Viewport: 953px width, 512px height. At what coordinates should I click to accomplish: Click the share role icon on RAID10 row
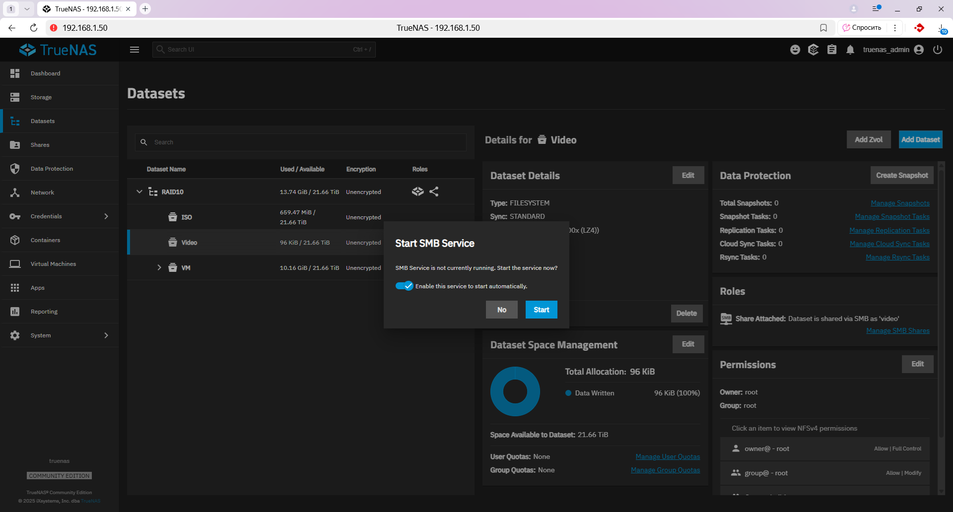434,192
